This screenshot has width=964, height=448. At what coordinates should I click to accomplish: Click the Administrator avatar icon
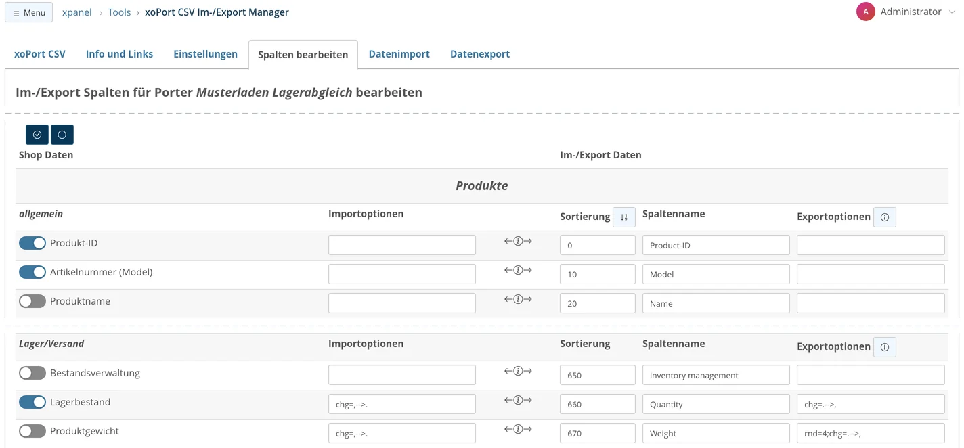click(866, 12)
